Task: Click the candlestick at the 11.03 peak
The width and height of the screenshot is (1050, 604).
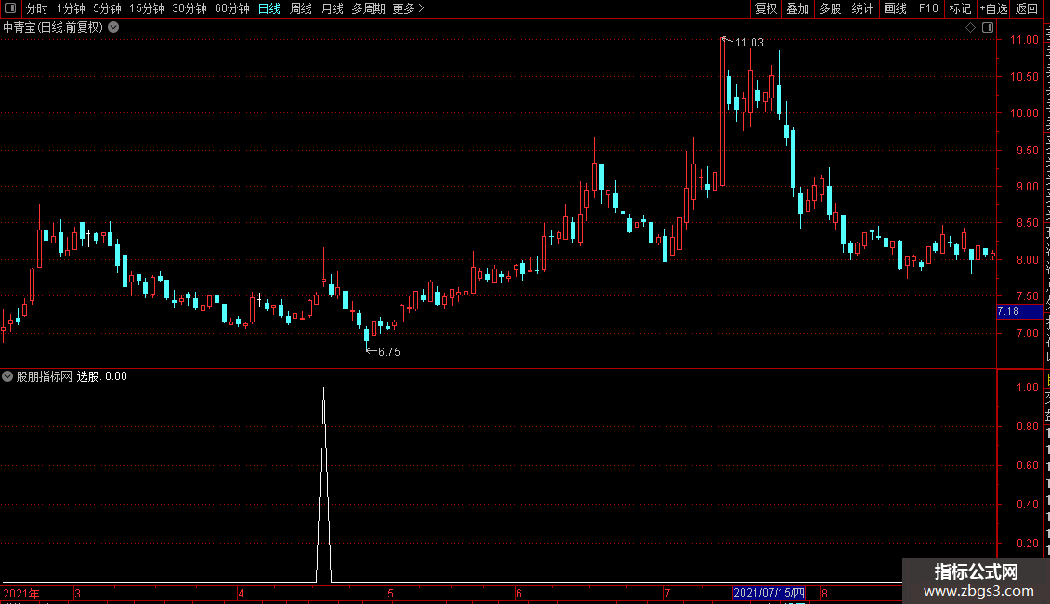Action: [722, 112]
